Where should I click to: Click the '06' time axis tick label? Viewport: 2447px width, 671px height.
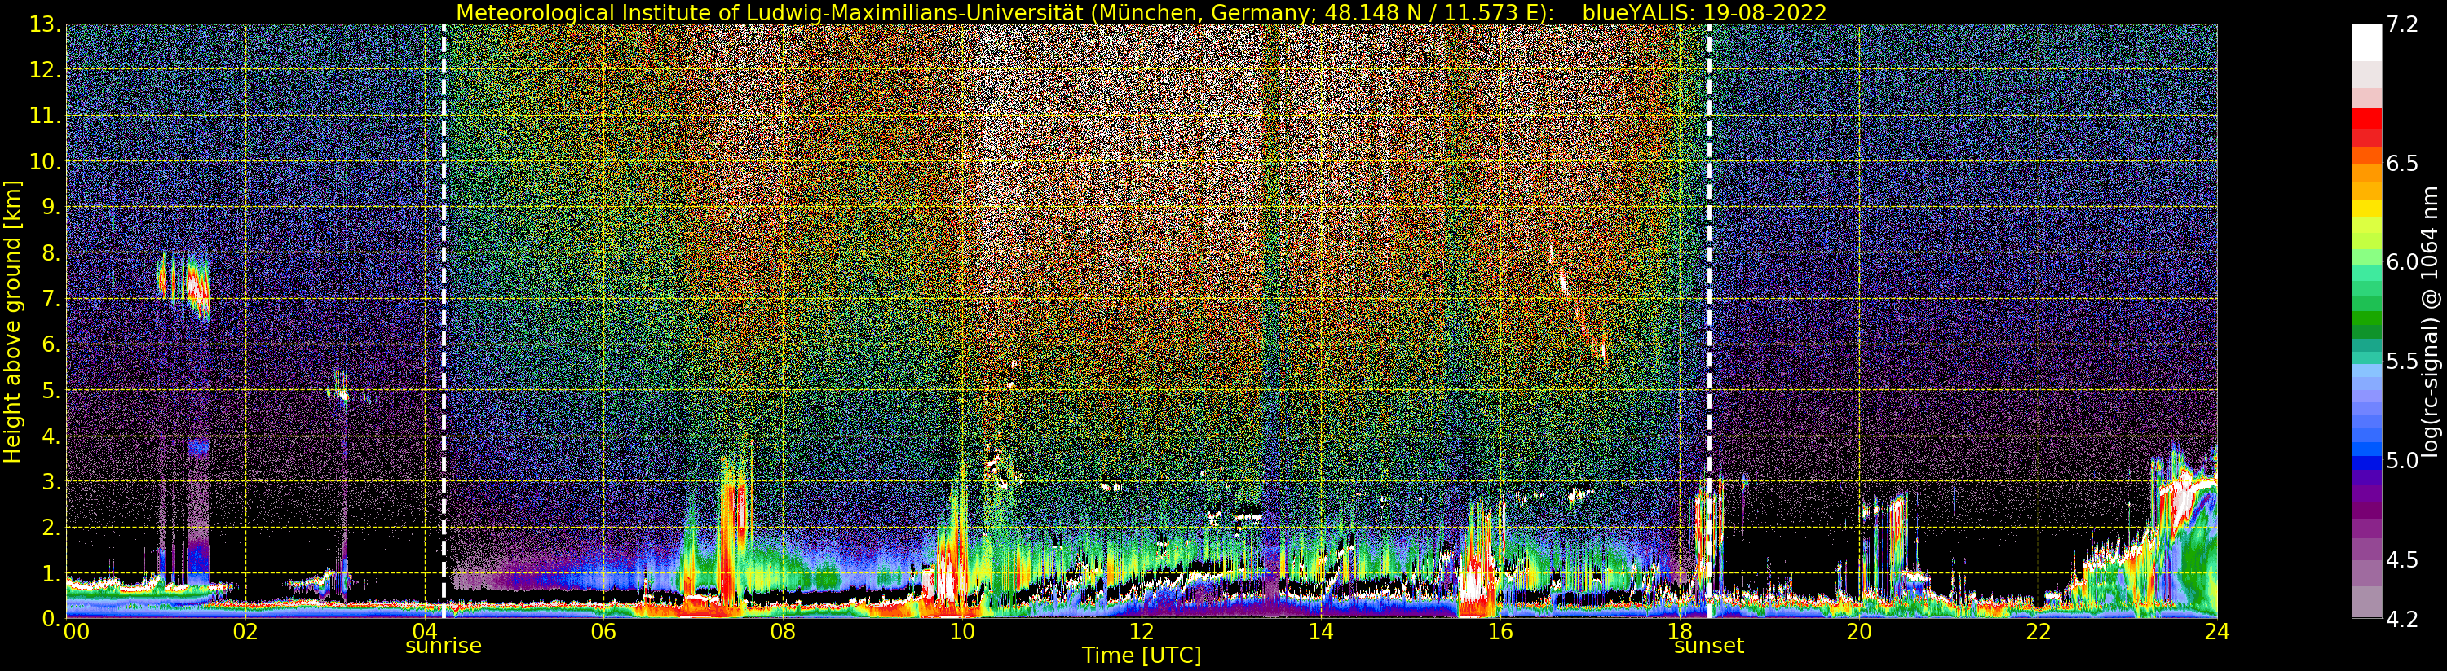pos(603,631)
